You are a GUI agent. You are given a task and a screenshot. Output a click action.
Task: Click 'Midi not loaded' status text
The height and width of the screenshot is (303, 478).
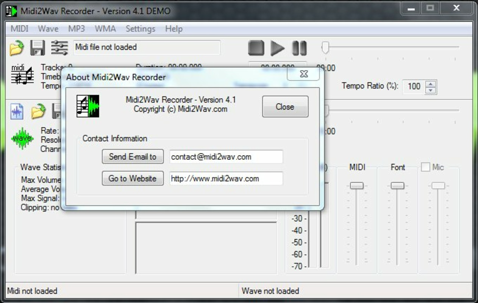tap(32, 291)
